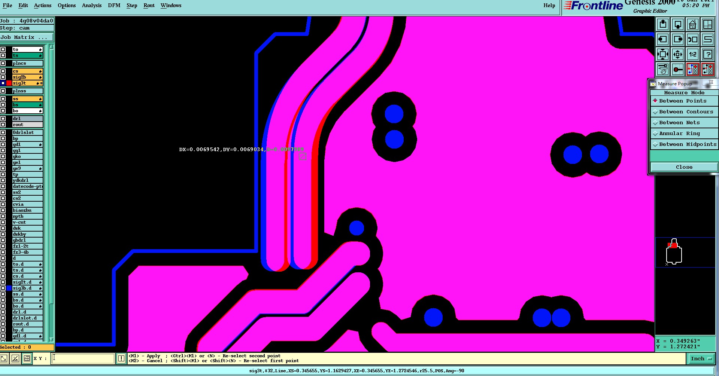Open the Analysis menu
Viewport: 719px width, 376px height.
coord(92,5)
